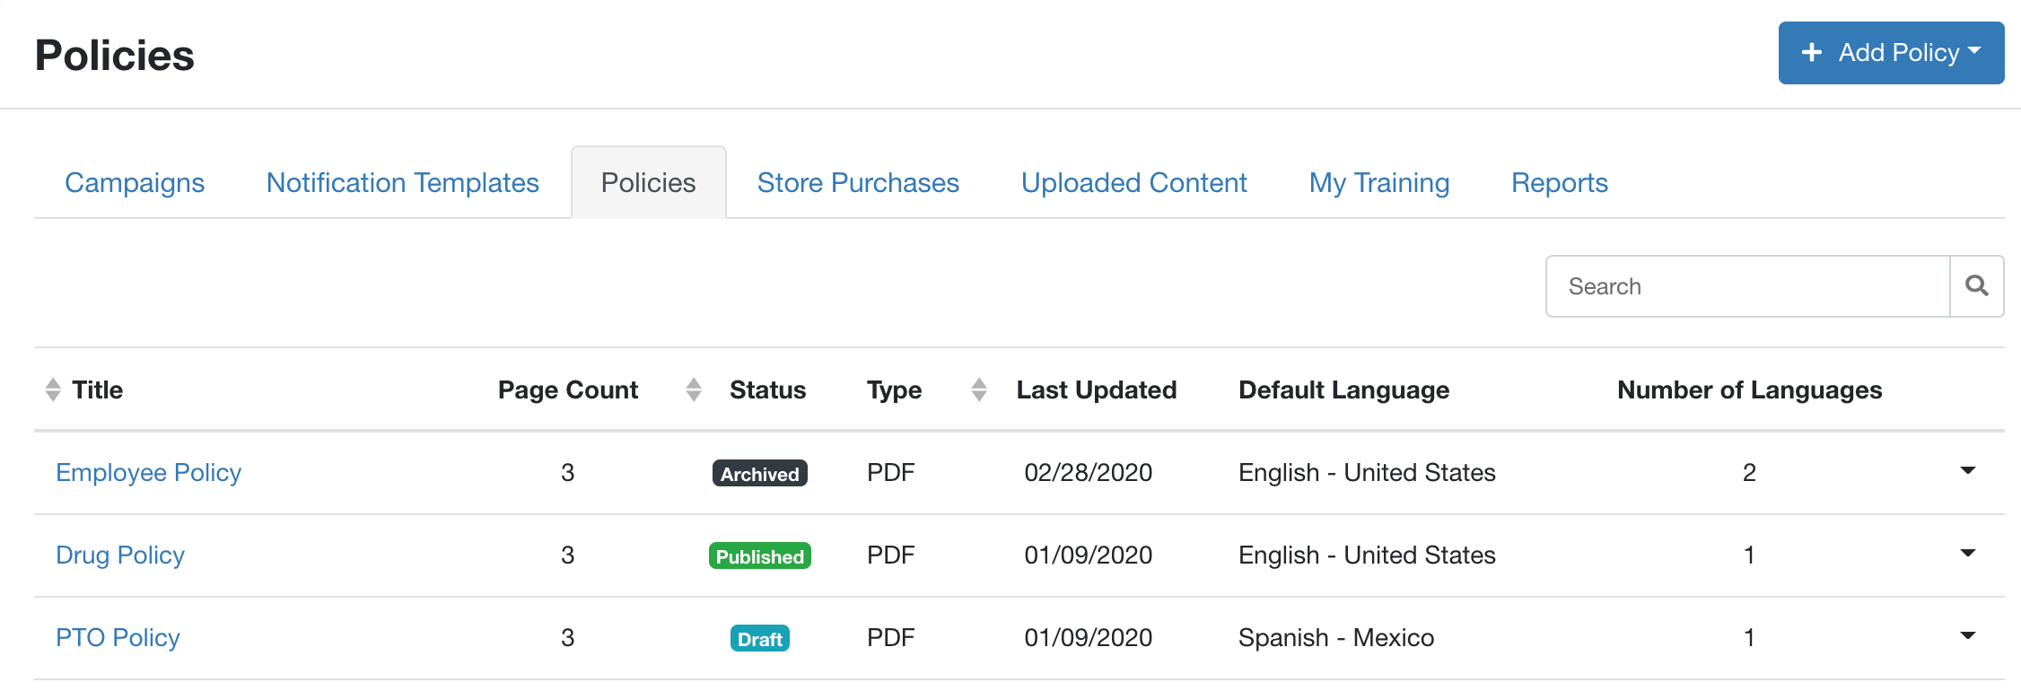Viewport: 2021px width, 691px height.
Task: Click the search magnifier icon button
Action: click(1976, 286)
